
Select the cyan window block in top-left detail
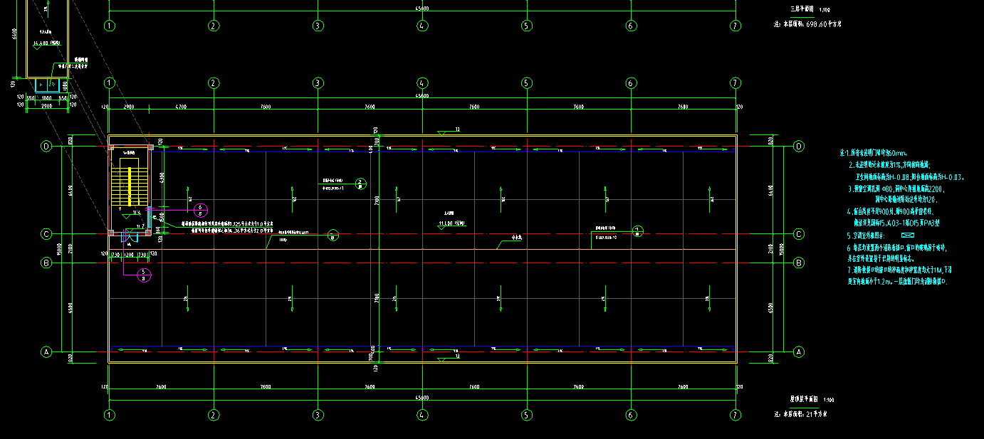tap(46, 85)
